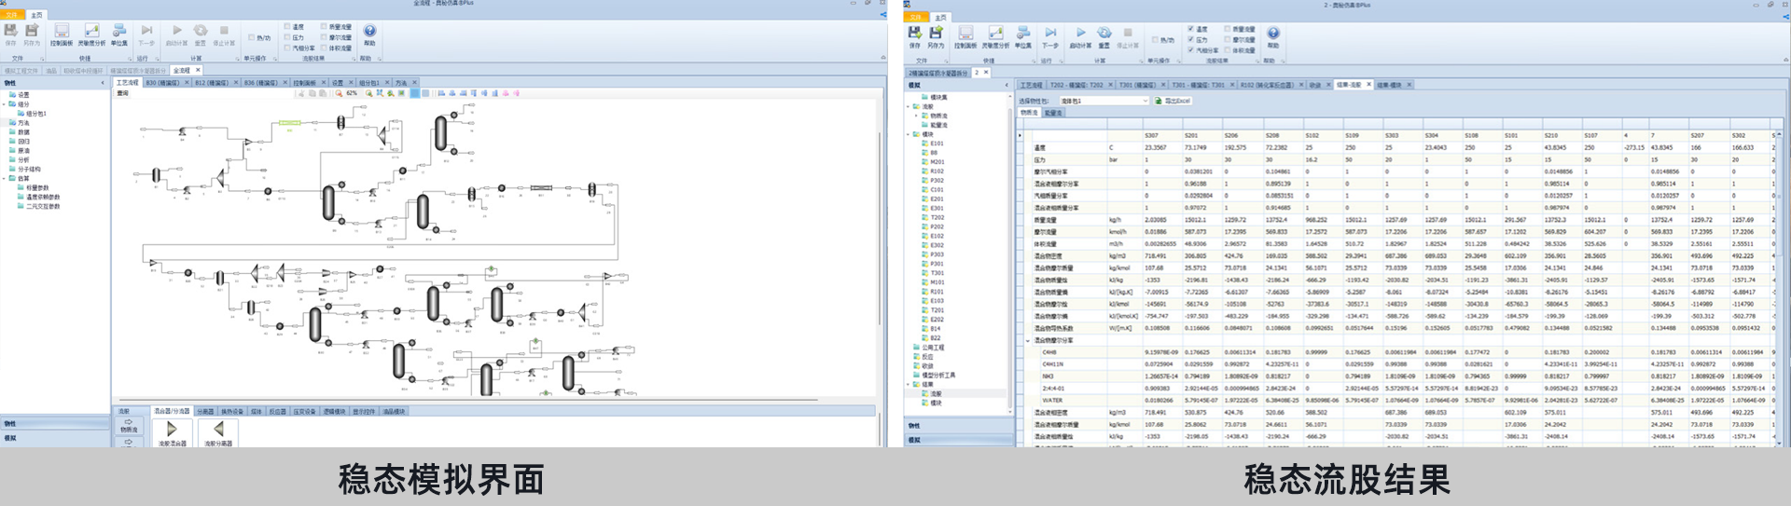Switch to the 分离器 palette tab
The width and height of the screenshot is (1791, 506).
205,411
